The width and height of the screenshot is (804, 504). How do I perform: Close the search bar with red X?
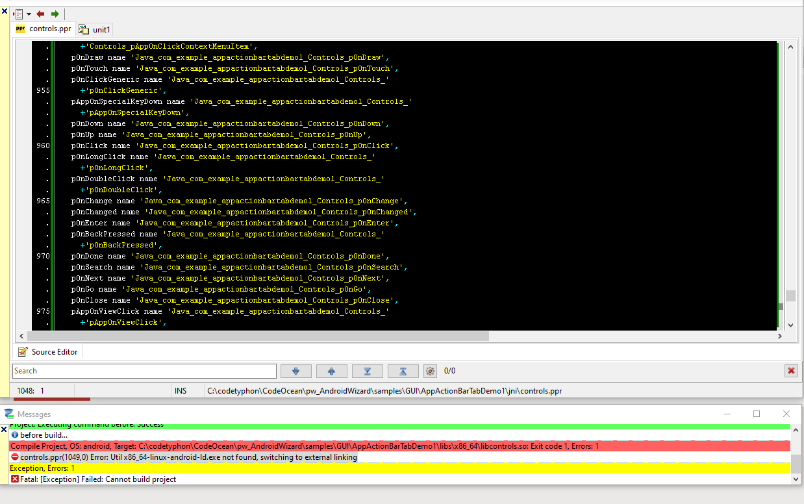(x=791, y=371)
